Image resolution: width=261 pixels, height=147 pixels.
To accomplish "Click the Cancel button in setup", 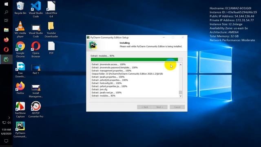I will (x=177, y=107).
